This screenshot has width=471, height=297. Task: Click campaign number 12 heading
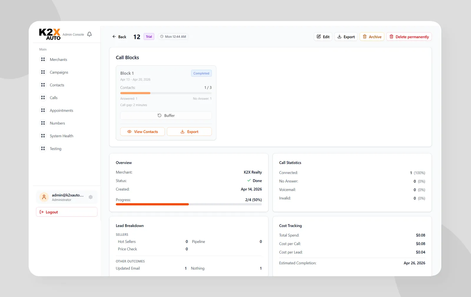137,37
